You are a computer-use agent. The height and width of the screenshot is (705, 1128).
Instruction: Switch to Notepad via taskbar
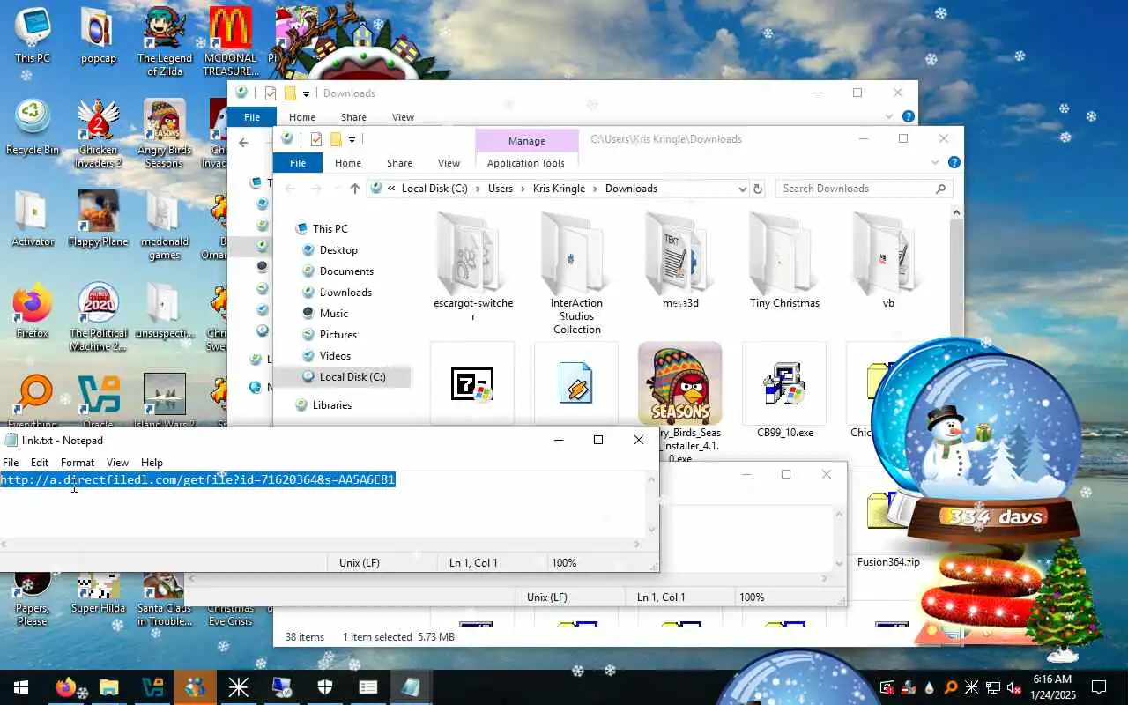tap(411, 687)
